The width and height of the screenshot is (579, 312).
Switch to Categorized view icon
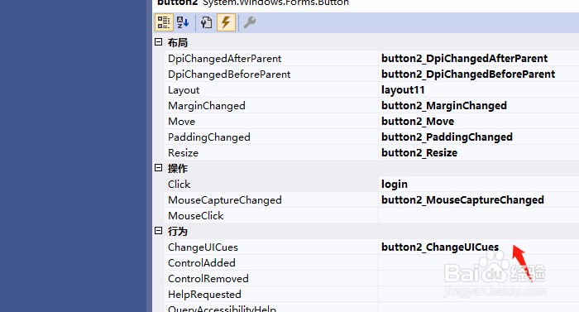[x=164, y=22]
